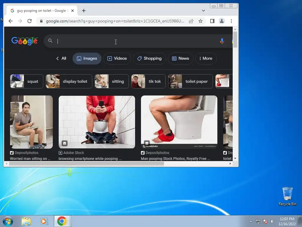Click the search magnifier icon

pos(50,41)
